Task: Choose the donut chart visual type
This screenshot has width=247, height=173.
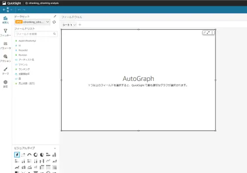Action: 36,155
